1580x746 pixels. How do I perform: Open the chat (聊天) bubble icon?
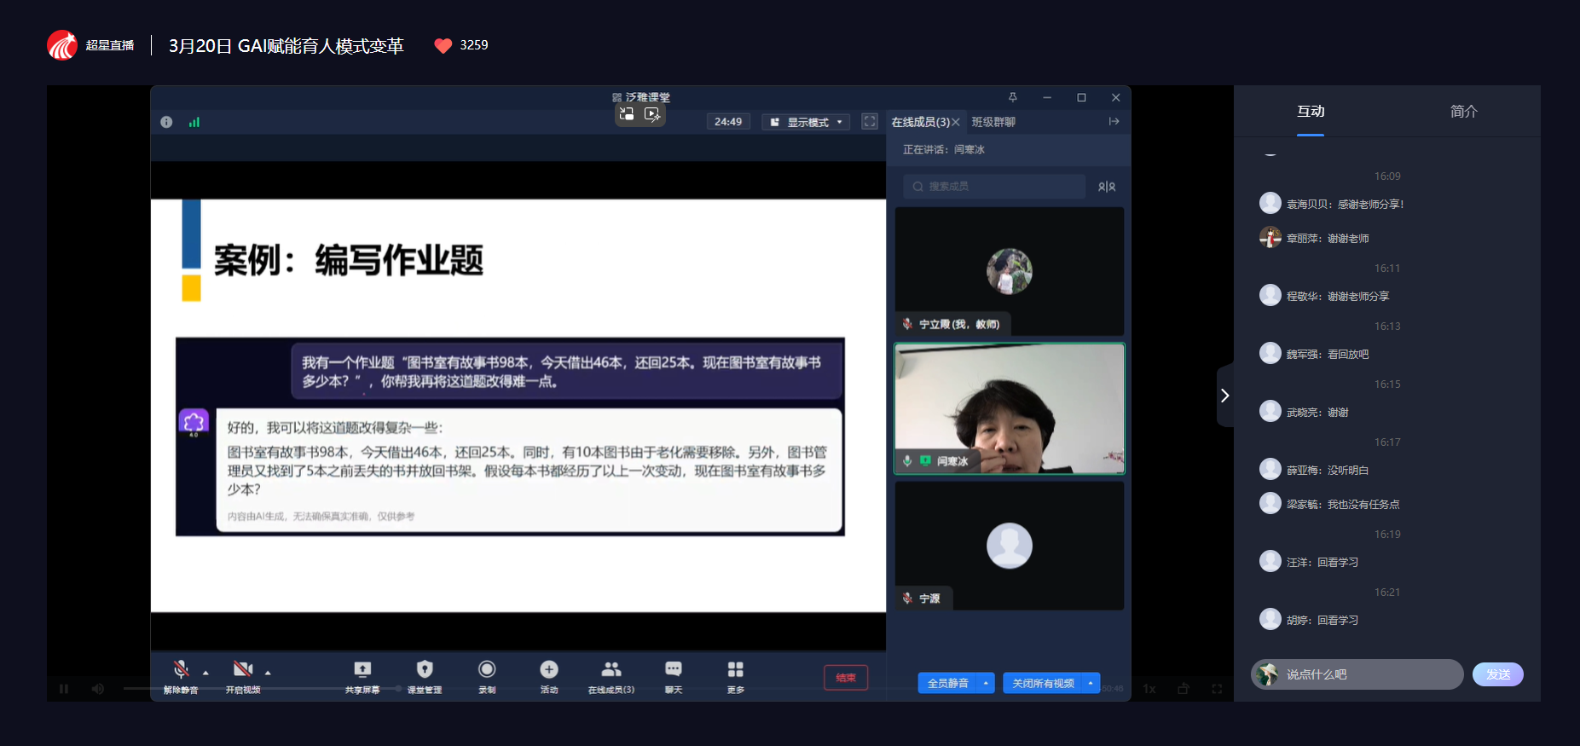click(x=674, y=670)
